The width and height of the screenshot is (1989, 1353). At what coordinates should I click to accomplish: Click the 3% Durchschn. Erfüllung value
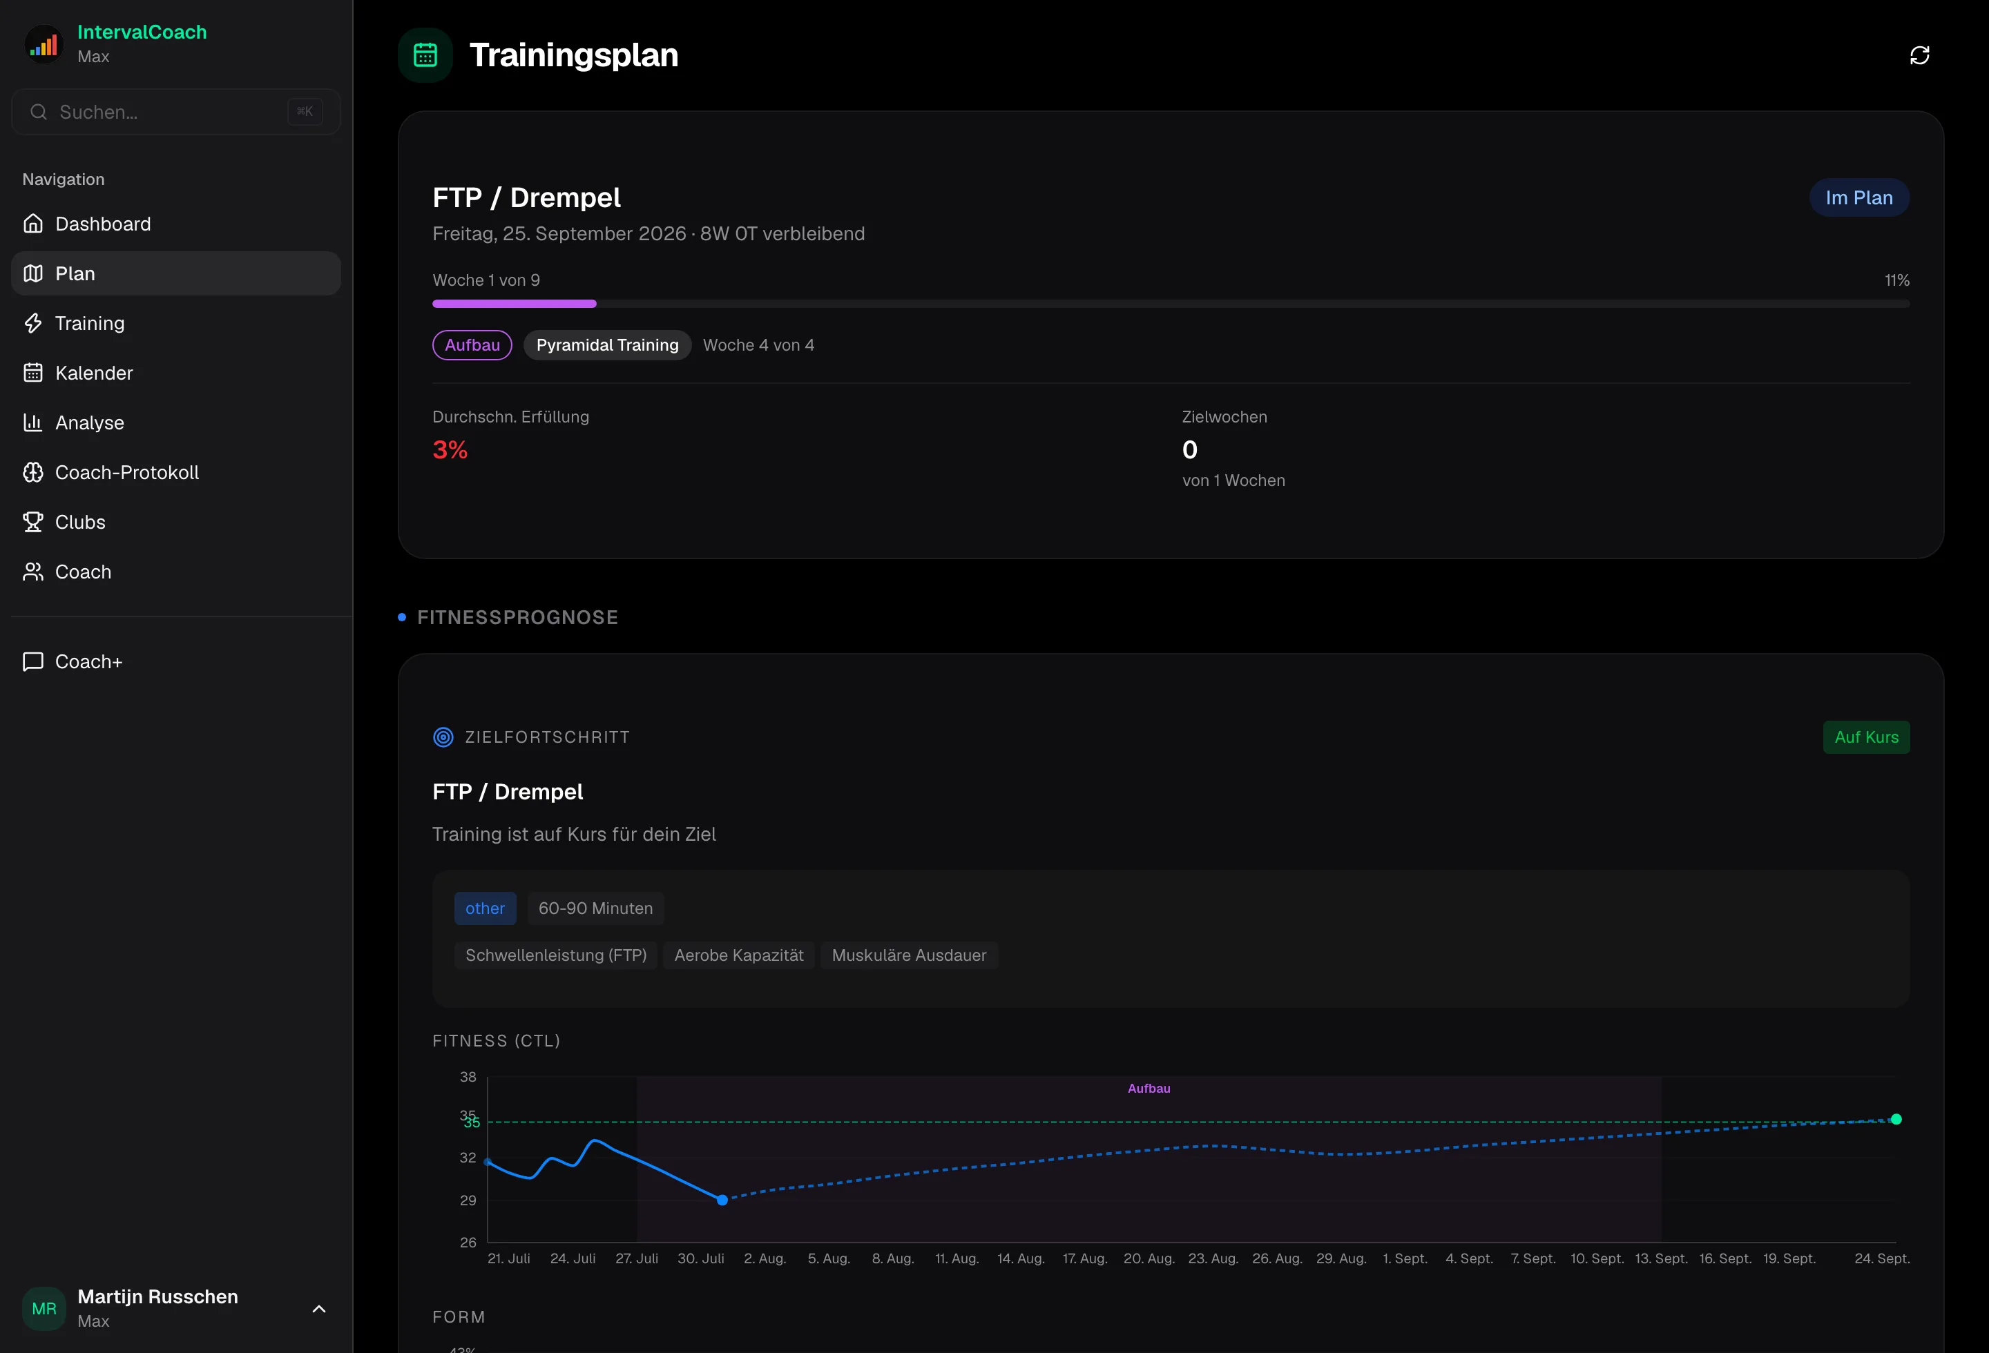point(450,450)
